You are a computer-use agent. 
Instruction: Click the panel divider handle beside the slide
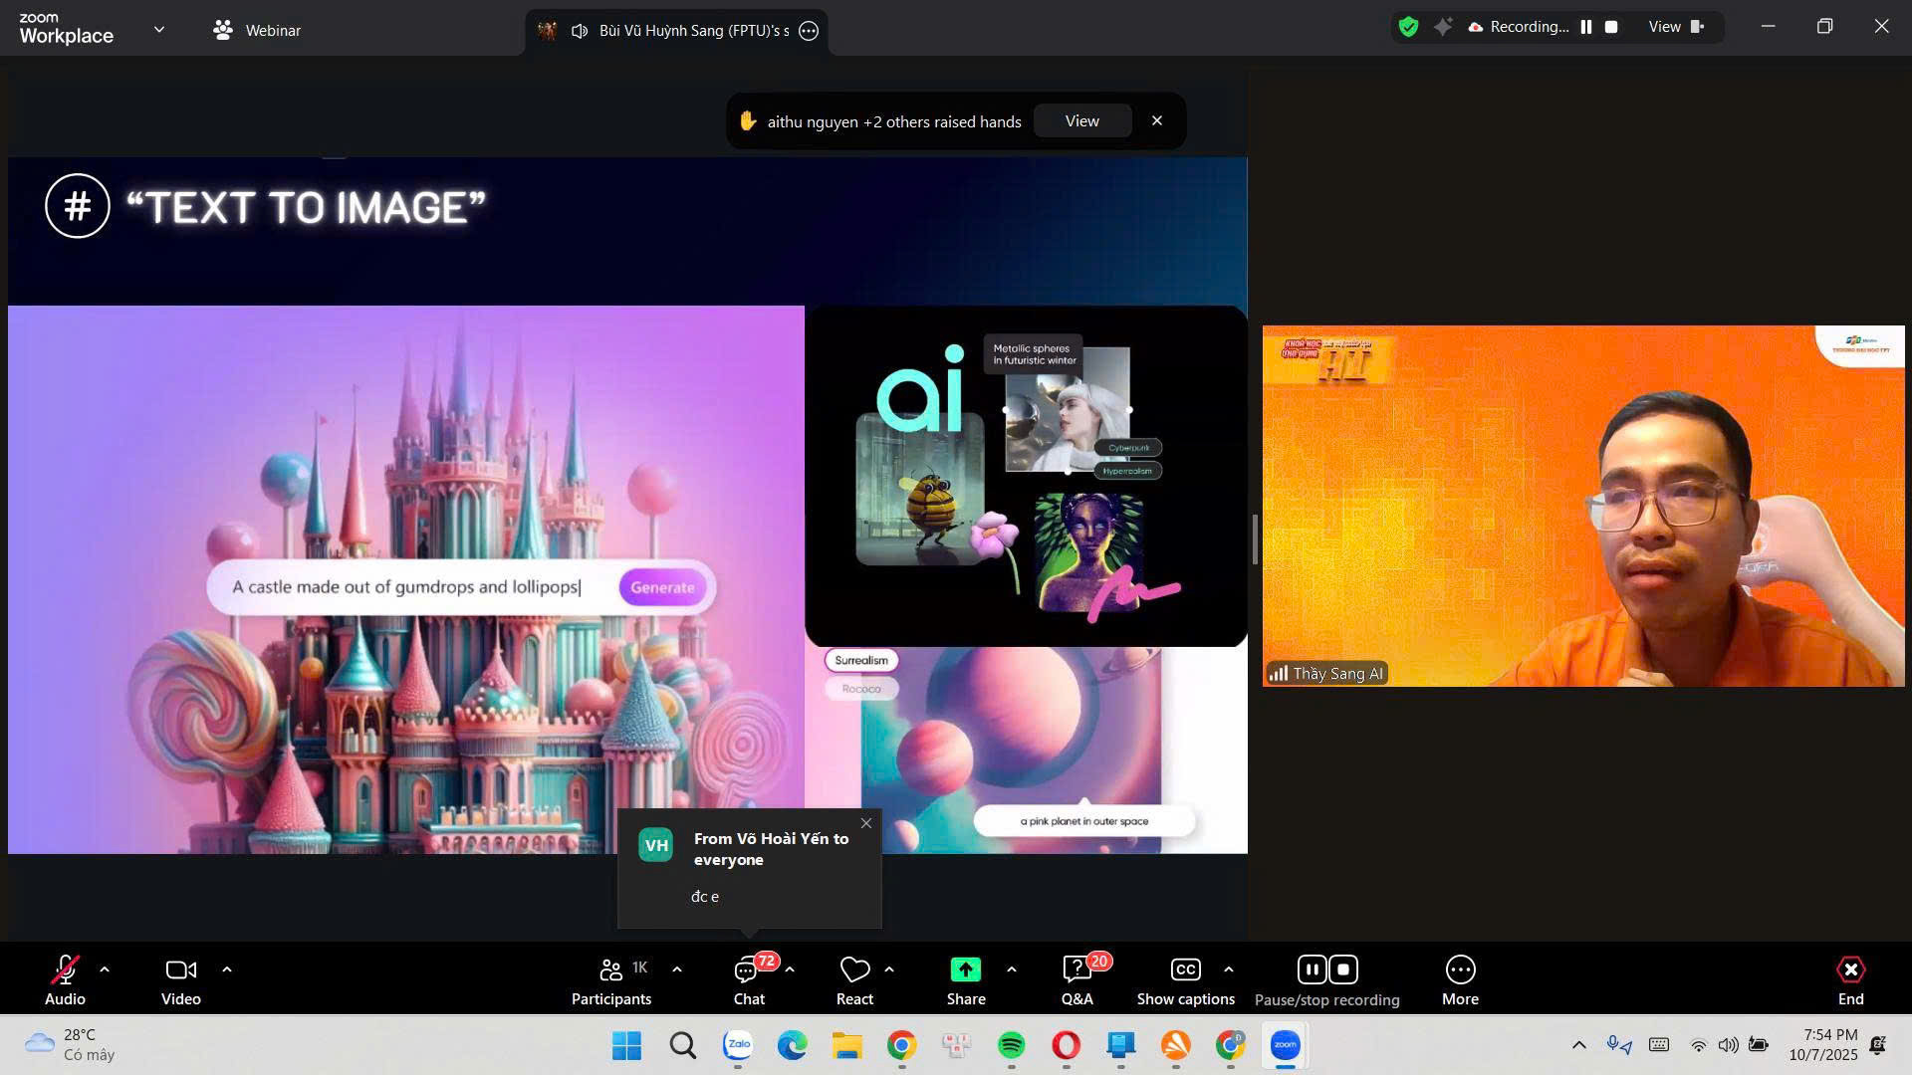click(1255, 539)
